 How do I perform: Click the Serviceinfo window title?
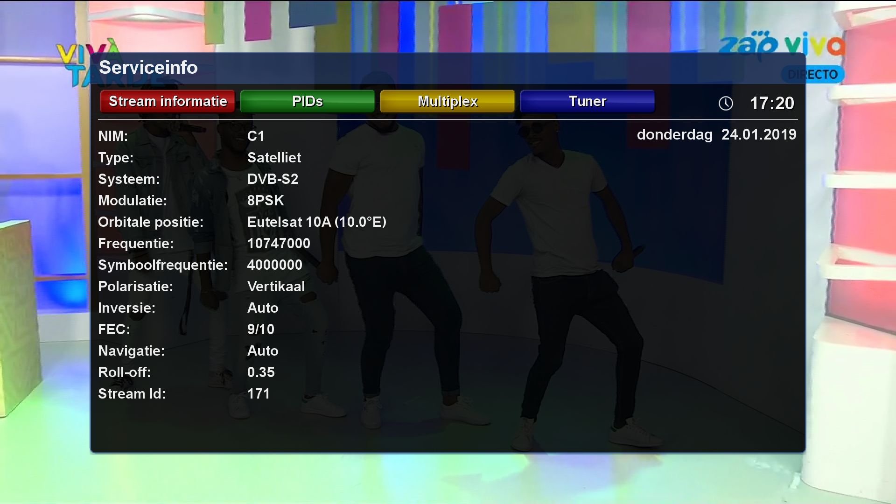[x=149, y=68]
